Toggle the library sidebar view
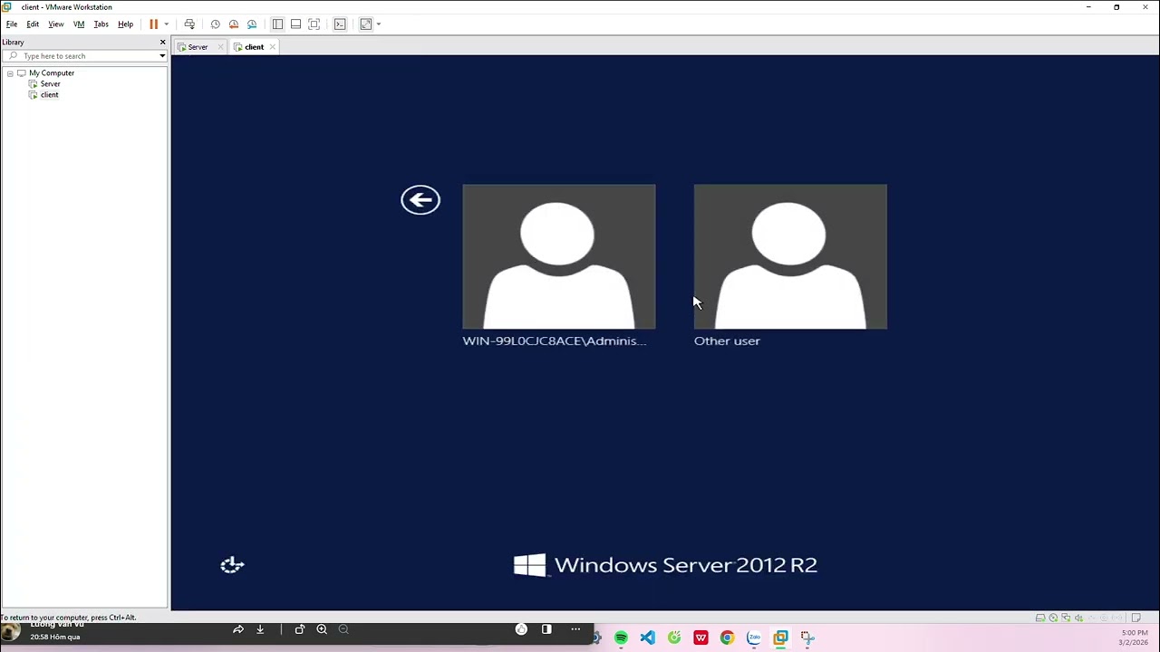Screen dimensions: 1160x652 277,24
